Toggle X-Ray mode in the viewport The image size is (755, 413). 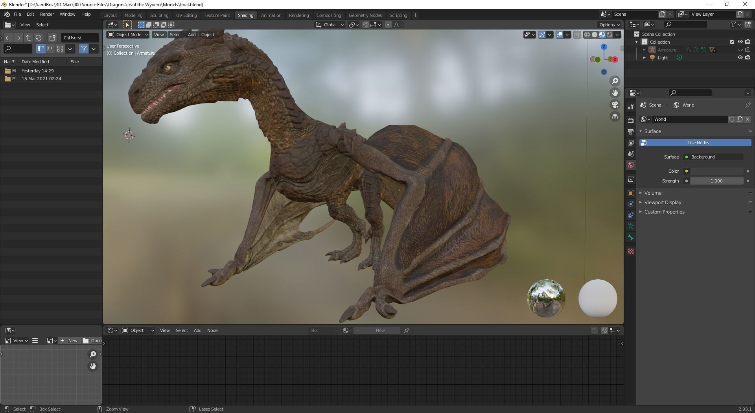(x=577, y=35)
